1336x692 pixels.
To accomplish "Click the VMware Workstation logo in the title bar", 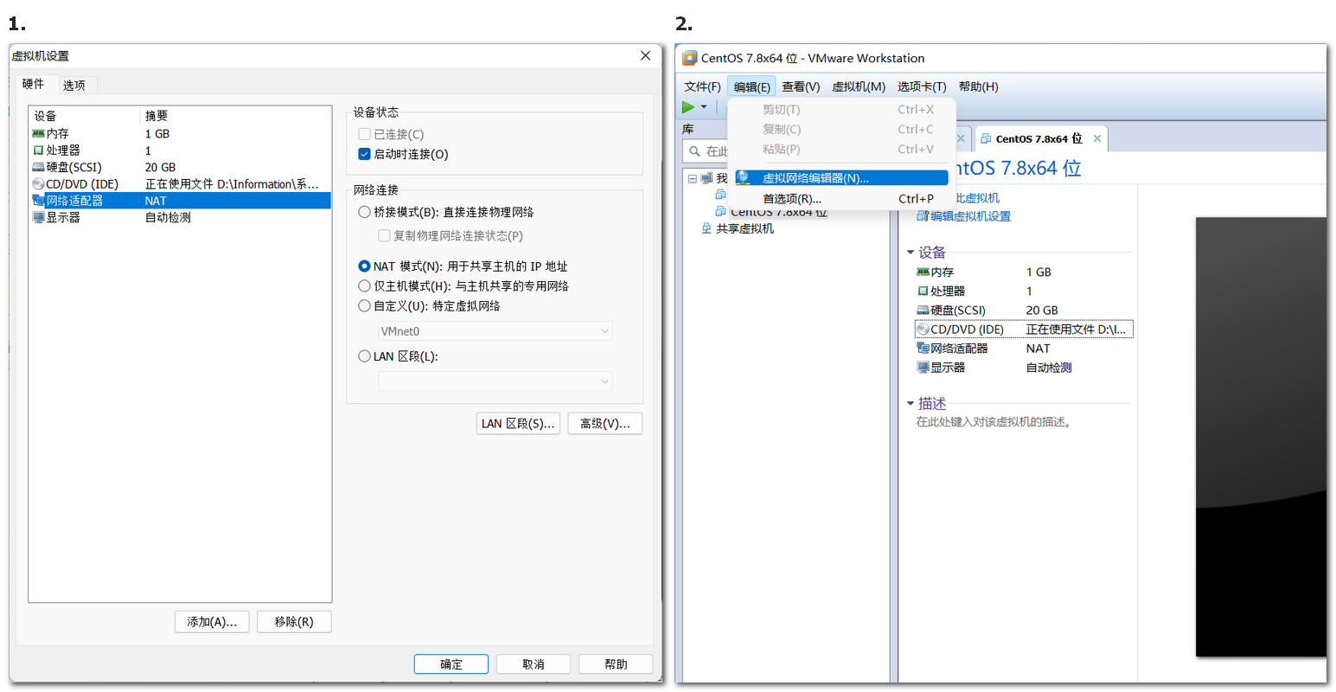I will 689,58.
